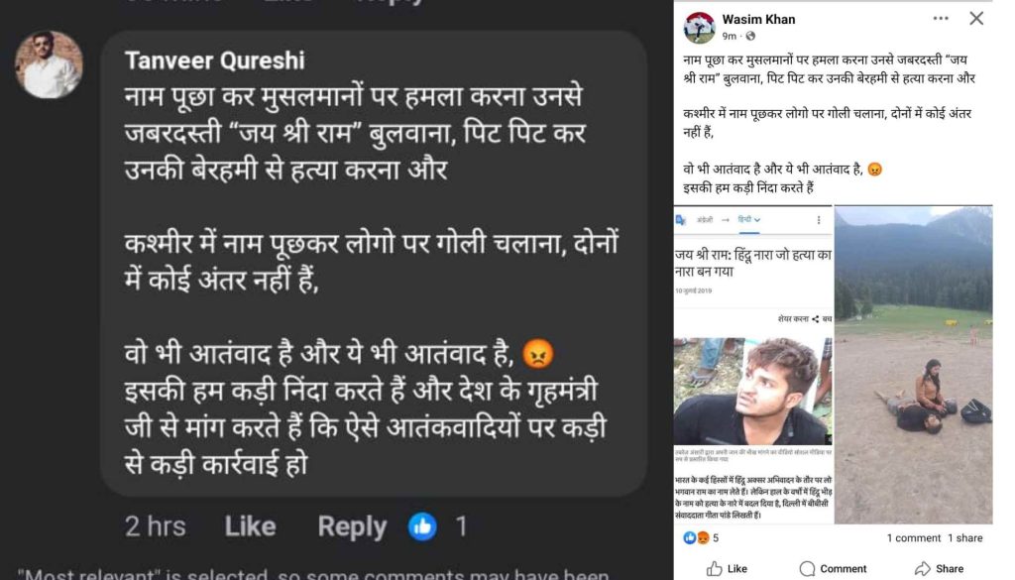Open the "1 comment" link
This screenshot has height=580, width=1015.
pyautogui.click(x=913, y=538)
